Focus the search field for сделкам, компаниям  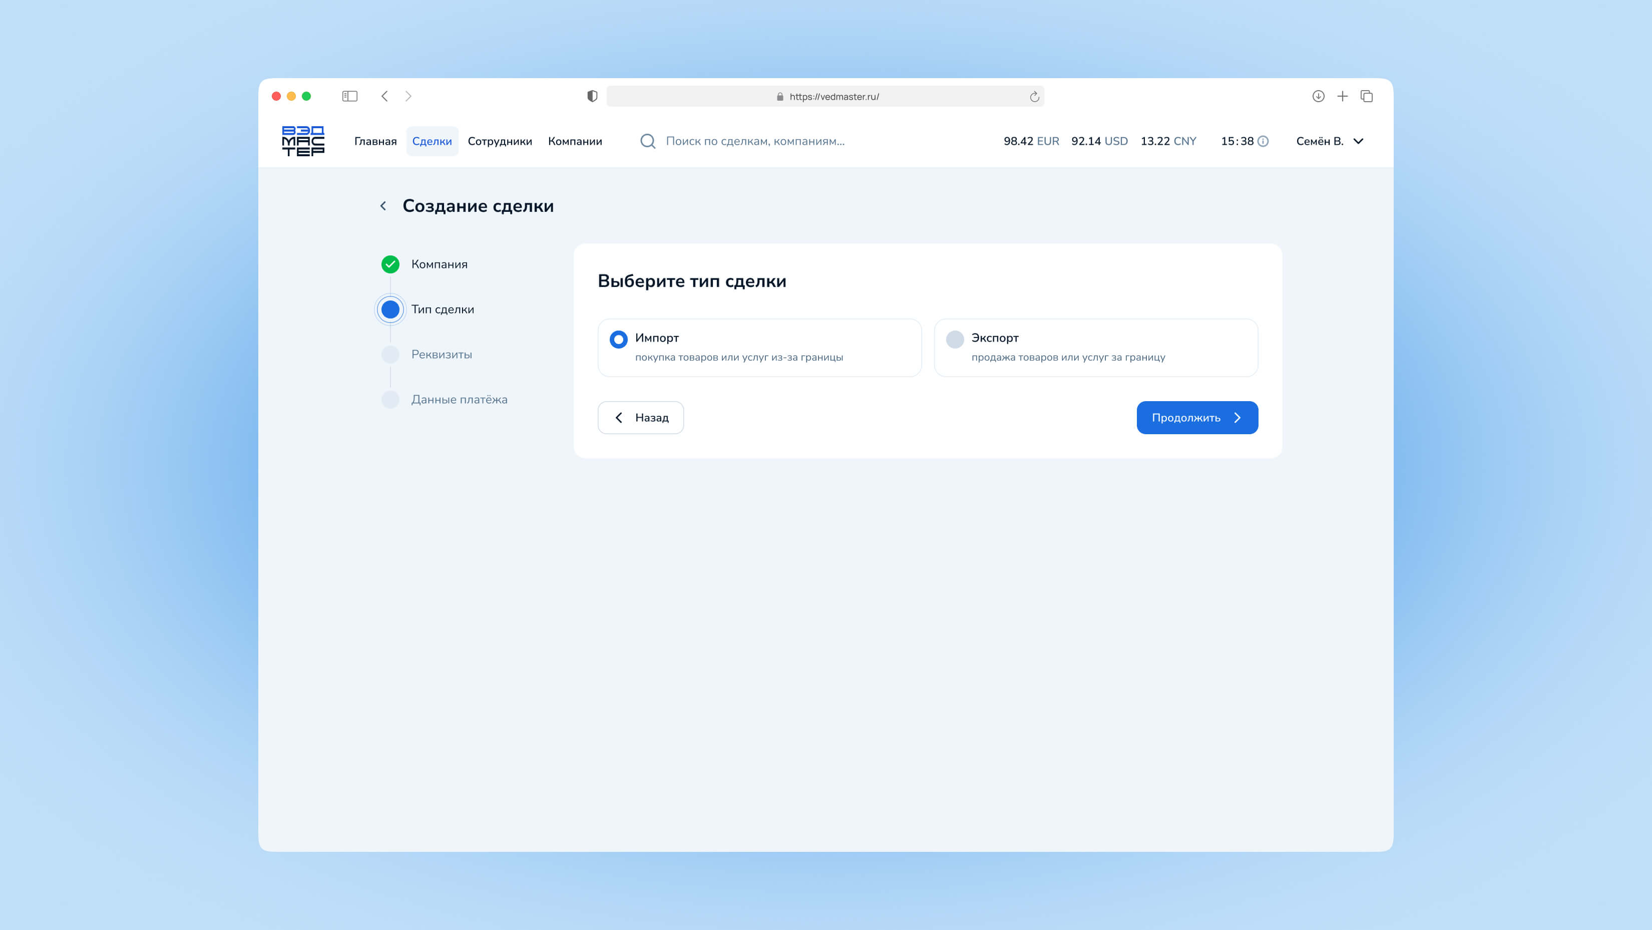[x=755, y=141]
